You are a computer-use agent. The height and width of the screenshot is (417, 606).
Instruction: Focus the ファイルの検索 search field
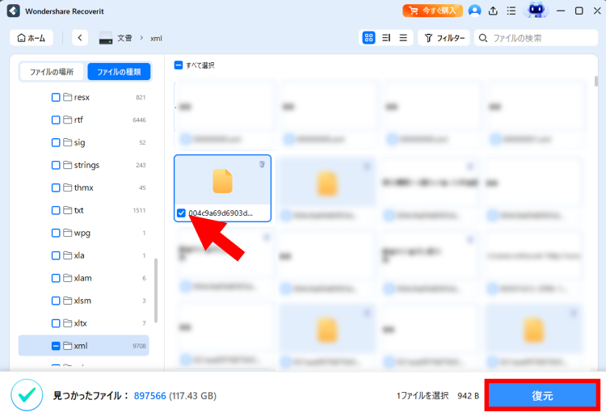tap(536, 38)
